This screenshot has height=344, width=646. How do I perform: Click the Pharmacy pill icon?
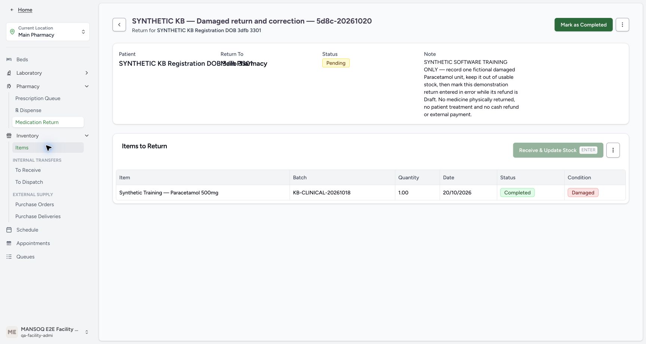pyautogui.click(x=9, y=86)
